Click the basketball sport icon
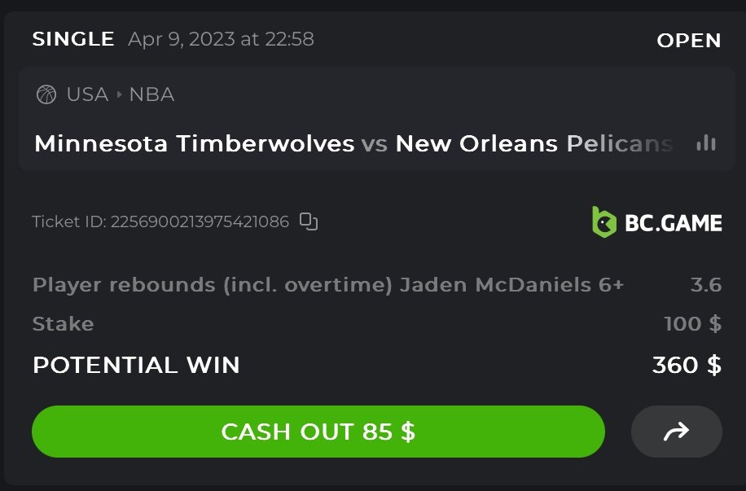 coord(46,94)
